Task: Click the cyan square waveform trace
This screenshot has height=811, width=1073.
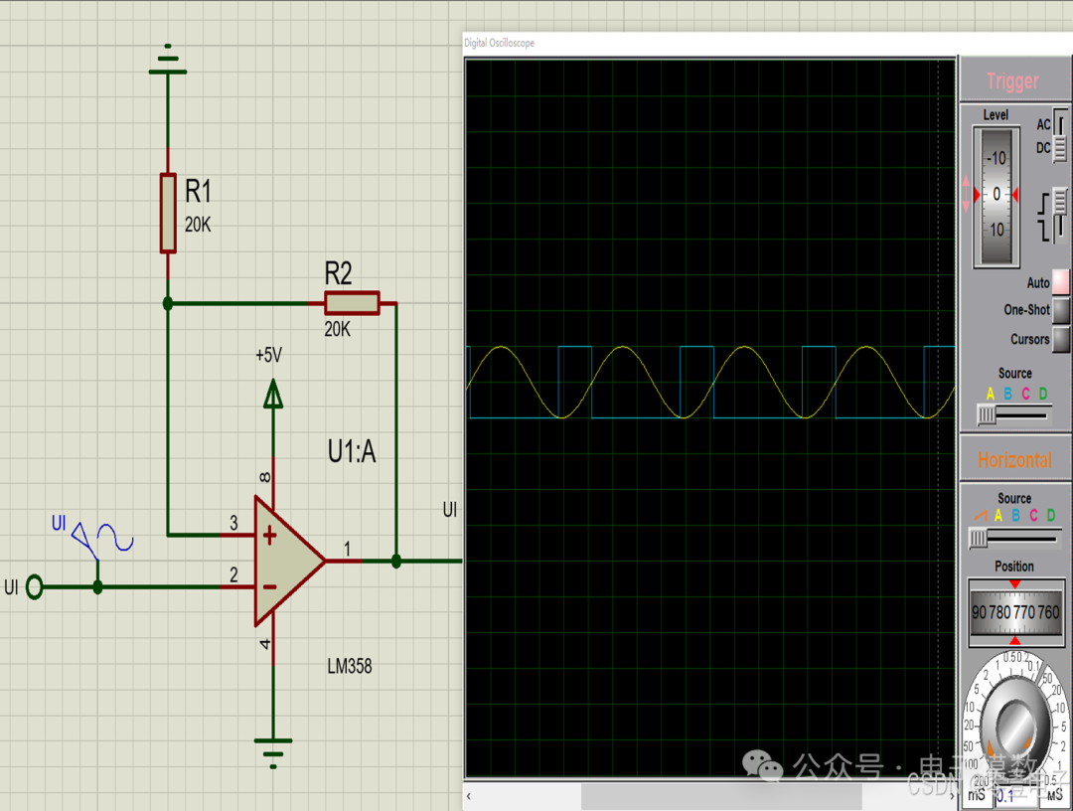Action: coord(575,348)
